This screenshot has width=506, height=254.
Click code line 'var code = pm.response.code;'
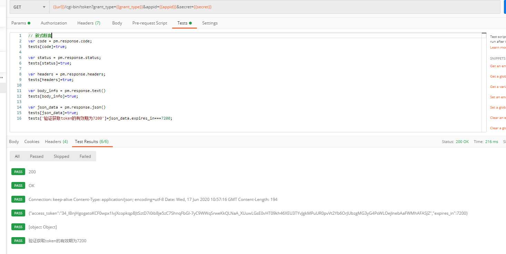pyautogui.click(x=60, y=41)
